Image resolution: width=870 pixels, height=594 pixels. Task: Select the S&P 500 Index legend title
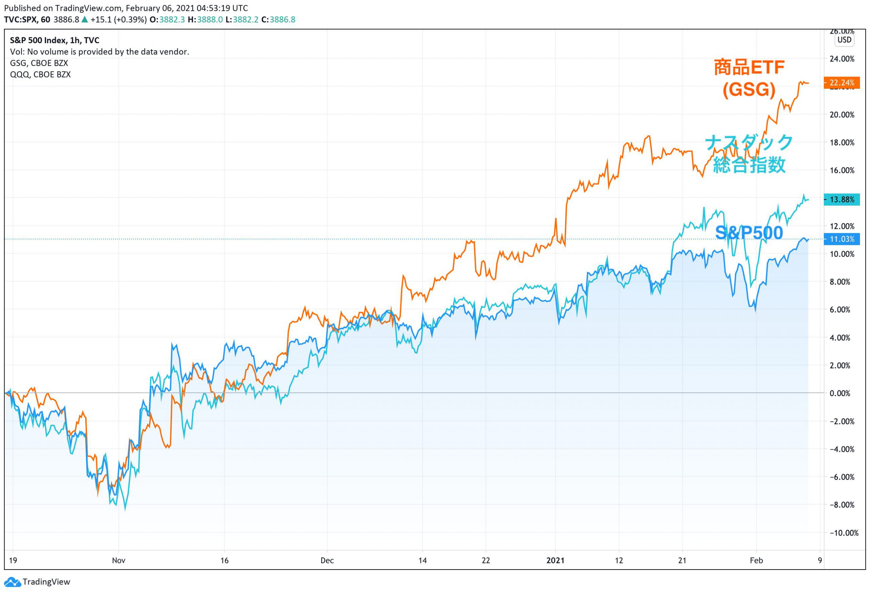[55, 40]
